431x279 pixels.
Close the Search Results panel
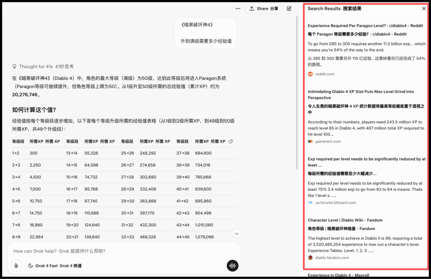[x=424, y=8]
